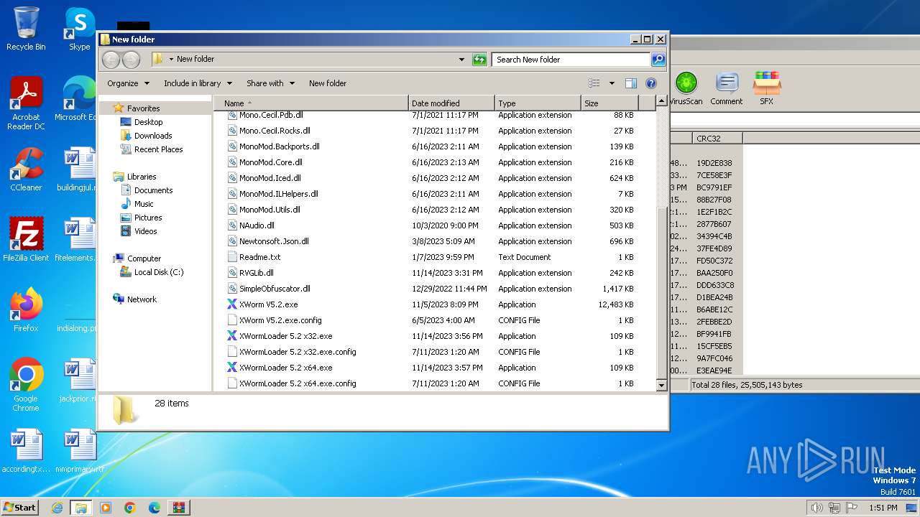Click the Comment icon in WinRAR

[x=727, y=89]
